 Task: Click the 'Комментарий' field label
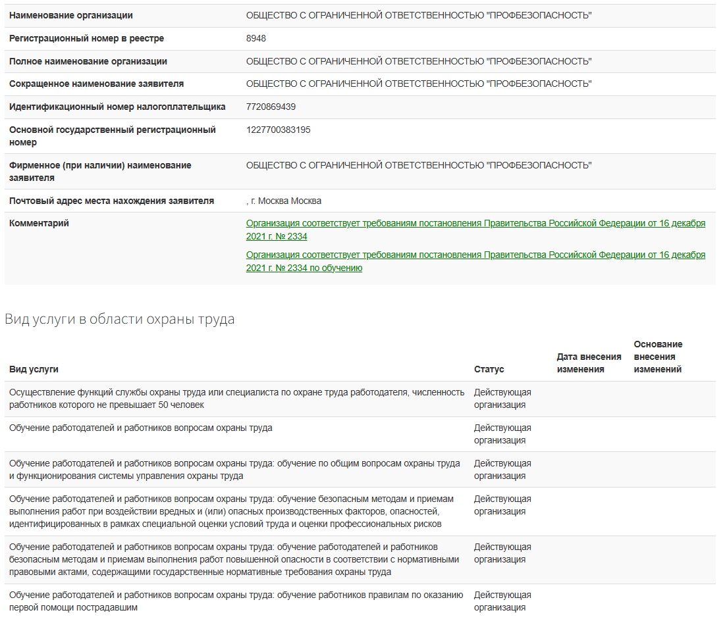(x=39, y=223)
